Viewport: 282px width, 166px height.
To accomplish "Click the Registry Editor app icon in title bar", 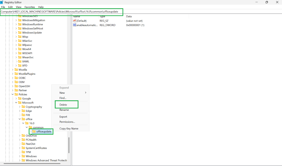I will pos(2,2).
